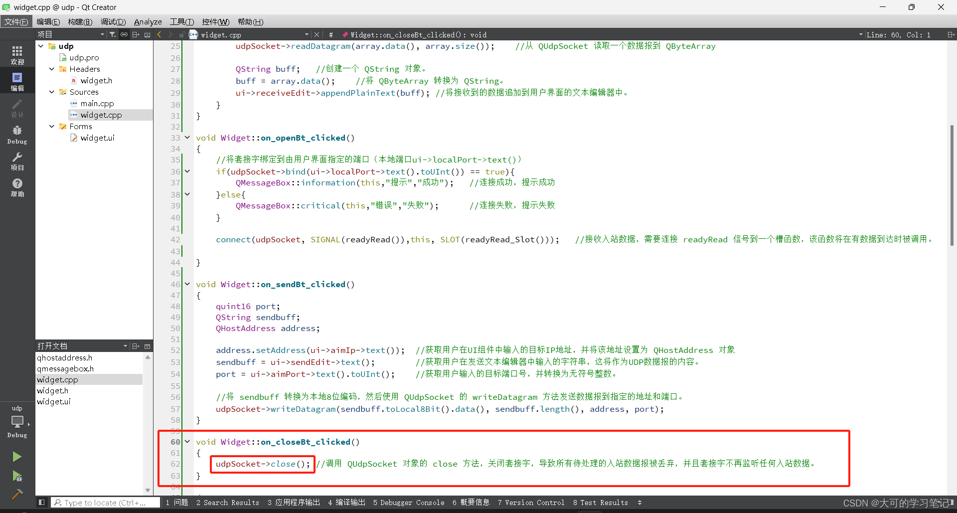Run the udp project with green play icon
Screen dimensions: 957x513
click(x=16, y=456)
